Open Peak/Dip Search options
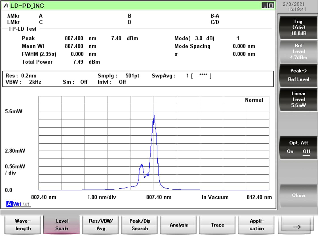Viewport: 318px width, 236px height. click(x=139, y=225)
